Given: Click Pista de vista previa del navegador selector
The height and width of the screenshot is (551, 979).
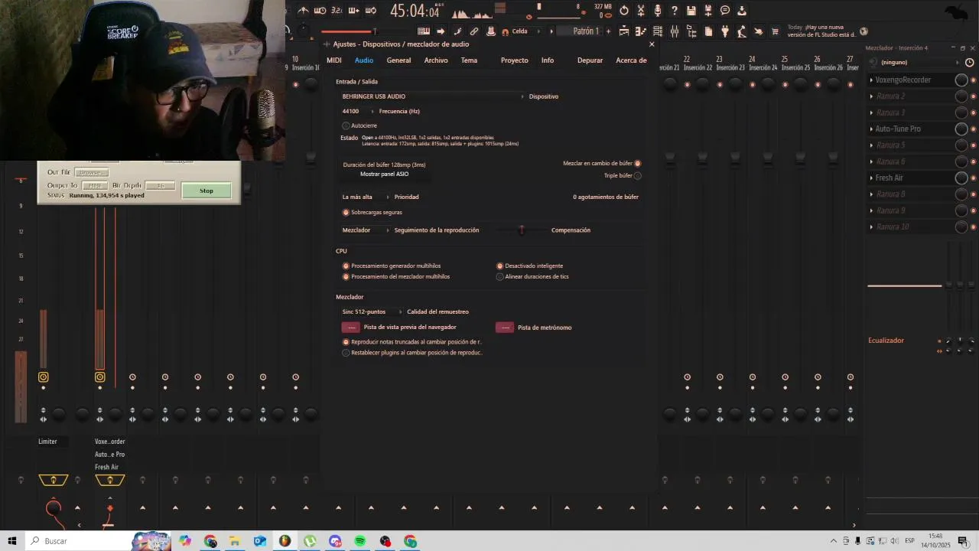Looking at the screenshot, I should [x=351, y=328].
